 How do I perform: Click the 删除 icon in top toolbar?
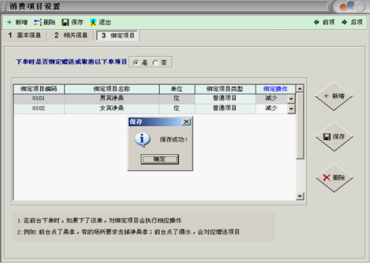[x=37, y=23]
